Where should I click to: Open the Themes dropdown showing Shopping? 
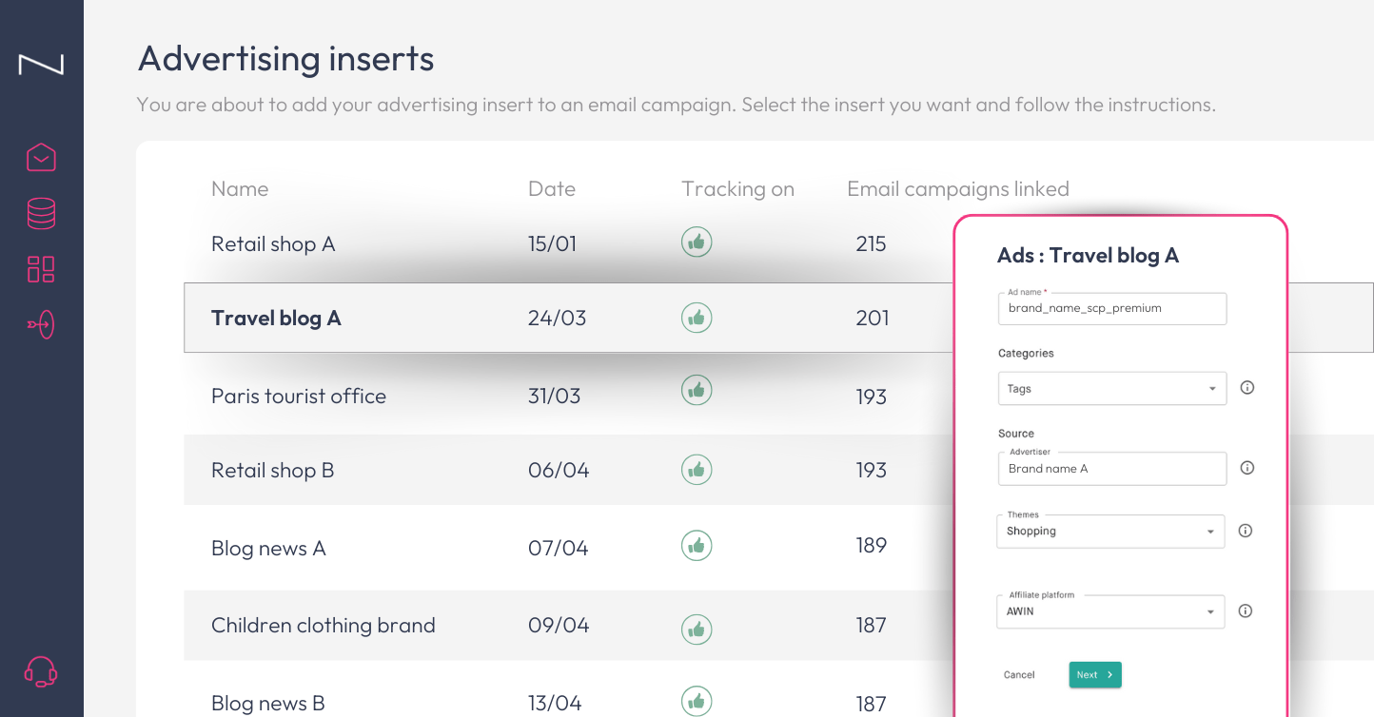click(x=1110, y=532)
